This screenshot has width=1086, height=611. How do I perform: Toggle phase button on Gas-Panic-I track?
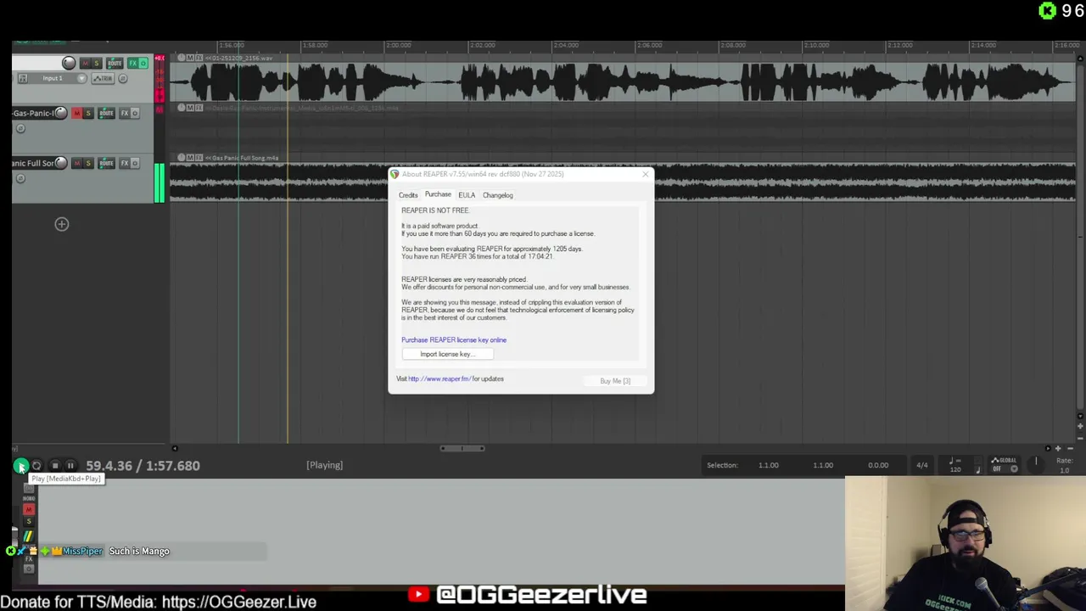pyautogui.click(x=20, y=128)
